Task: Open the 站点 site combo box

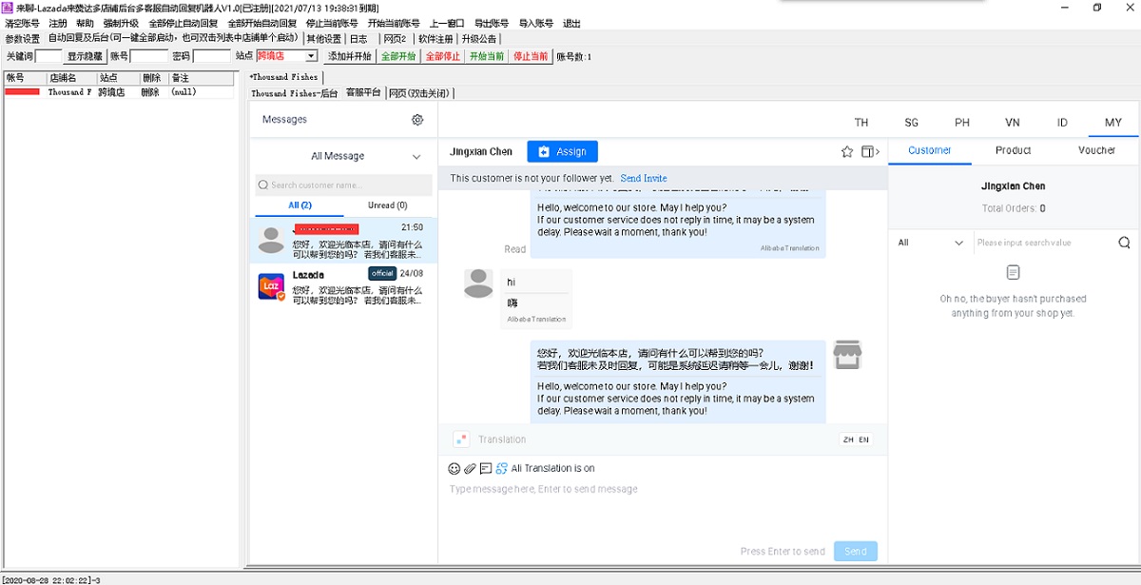Action: tap(311, 56)
